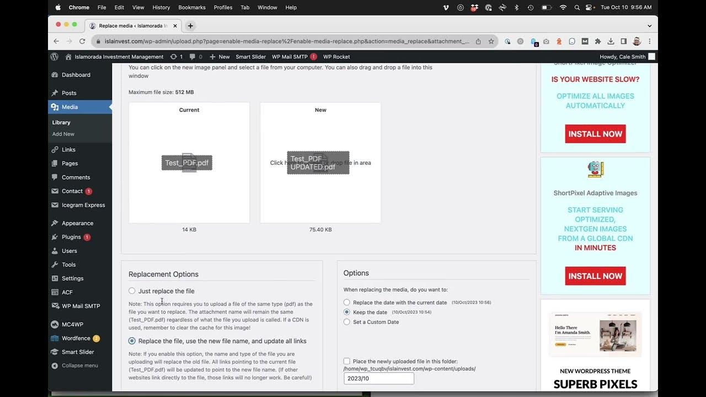706x397 pixels.
Task: Open Contact menu with badge
Action: tap(72, 191)
